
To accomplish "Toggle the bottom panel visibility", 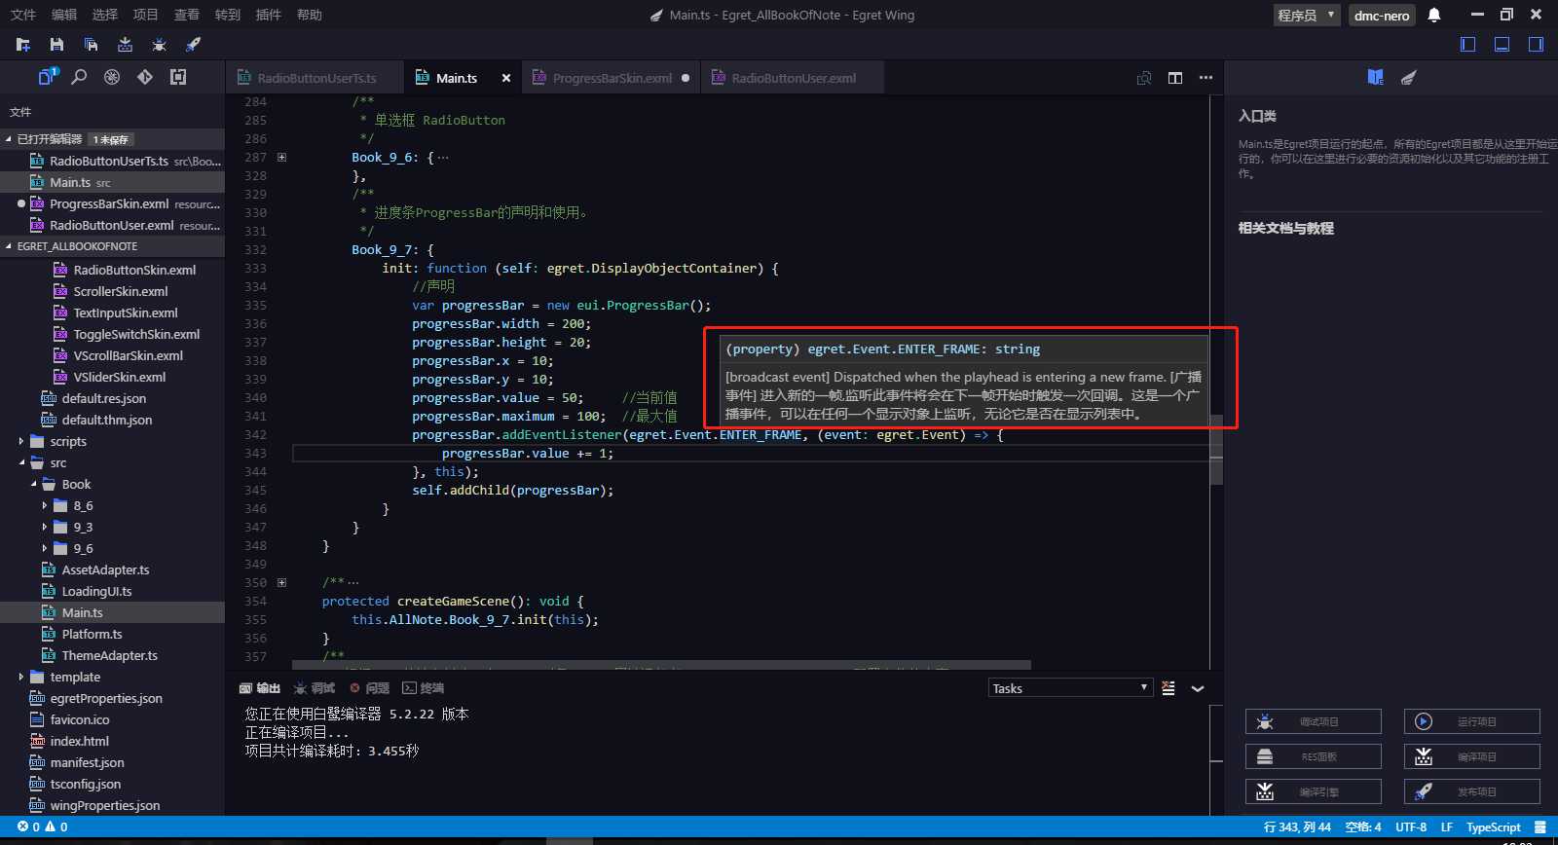I will (1502, 45).
